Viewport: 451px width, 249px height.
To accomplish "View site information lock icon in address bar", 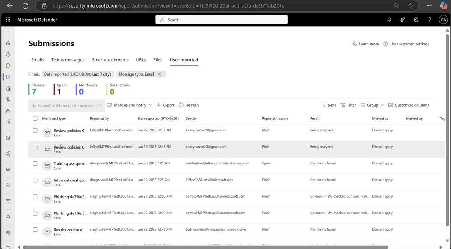I will [44, 6].
